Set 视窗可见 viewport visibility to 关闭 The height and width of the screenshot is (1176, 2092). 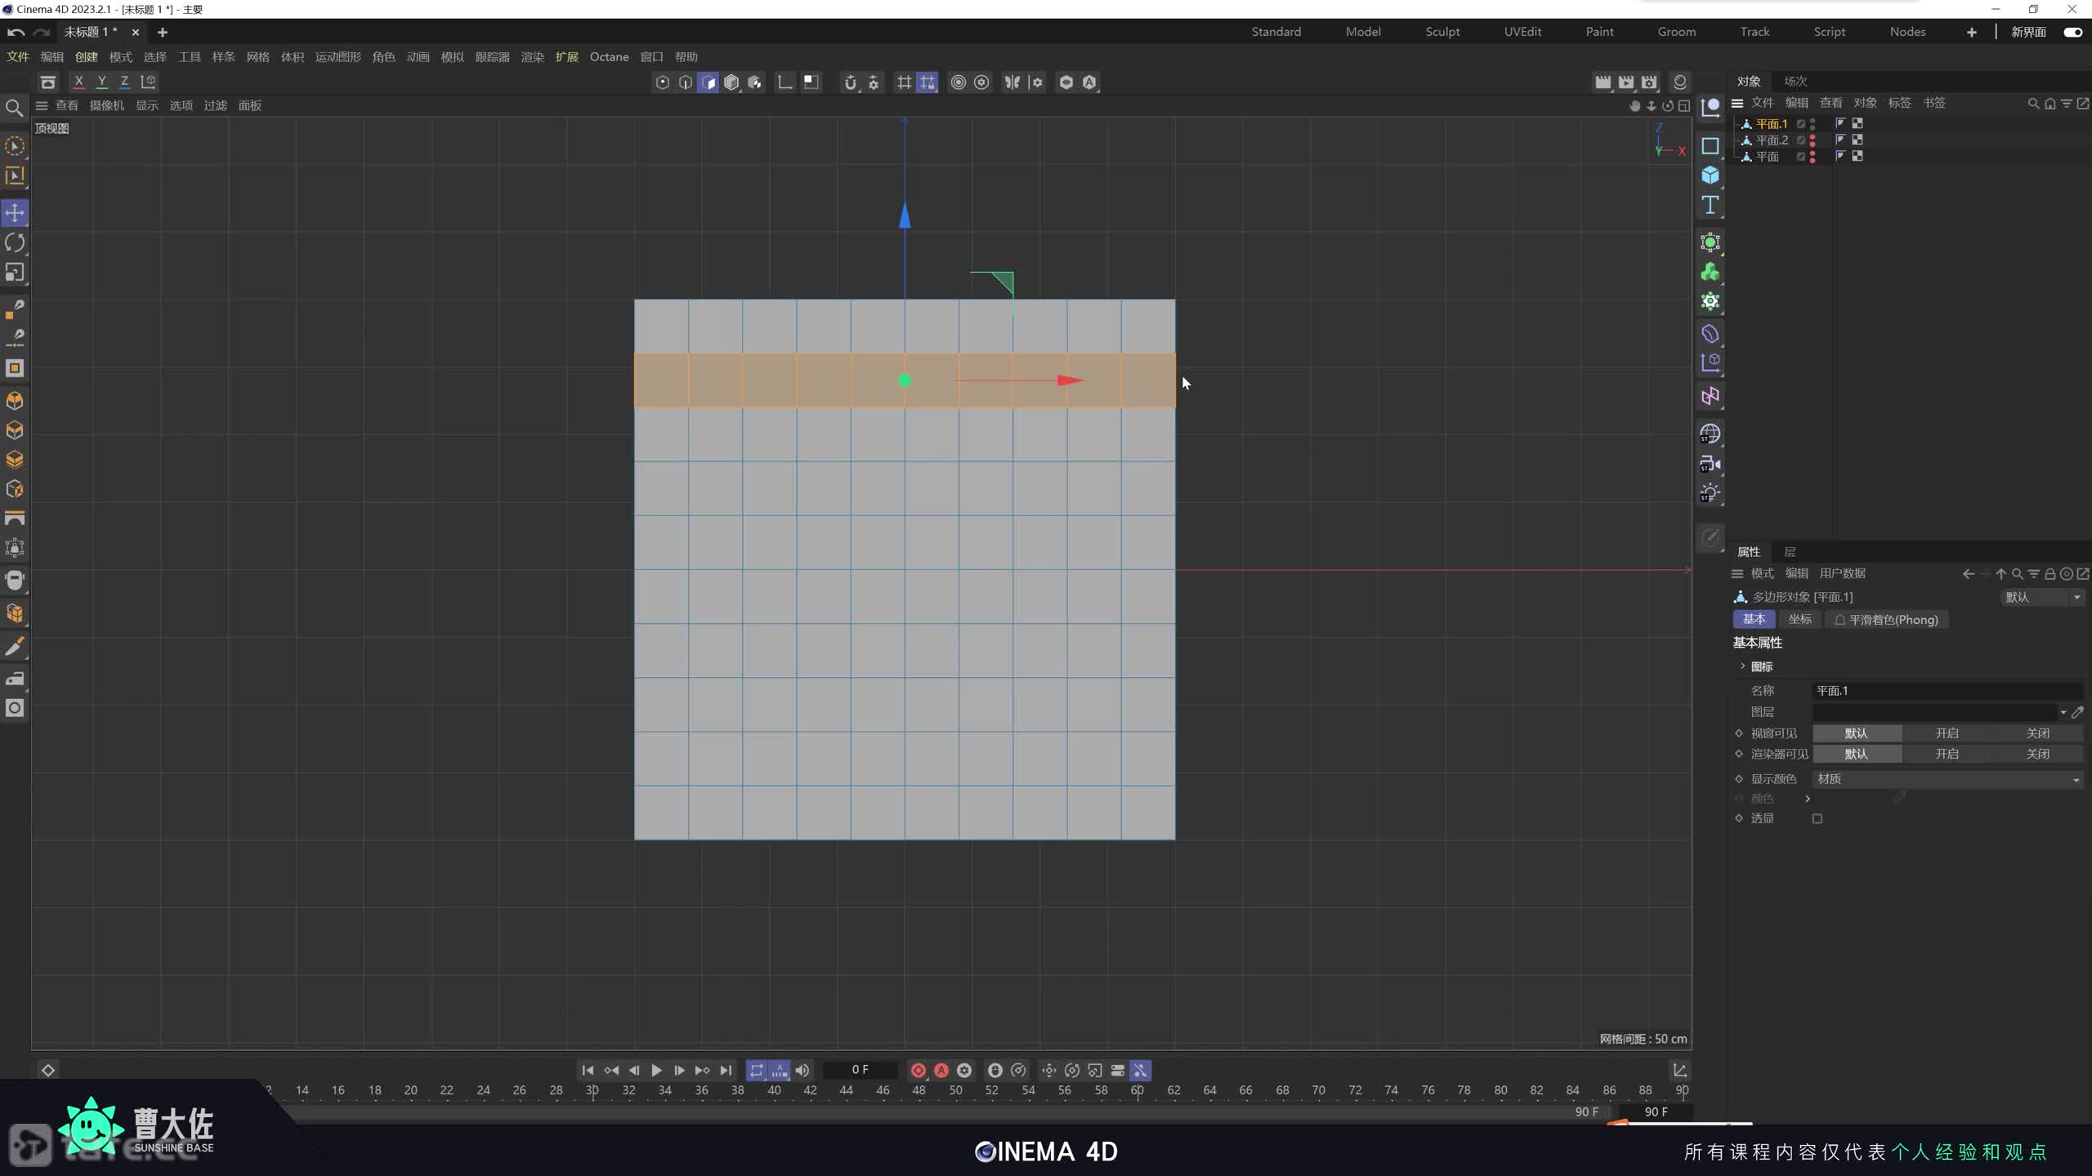[2037, 733]
